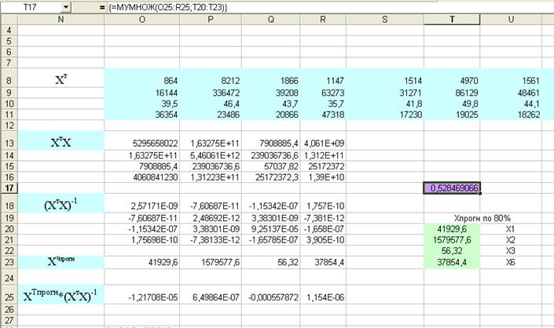The width and height of the screenshot is (554, 328).
Task: Select column T header
Action: [x=452, y=20]
